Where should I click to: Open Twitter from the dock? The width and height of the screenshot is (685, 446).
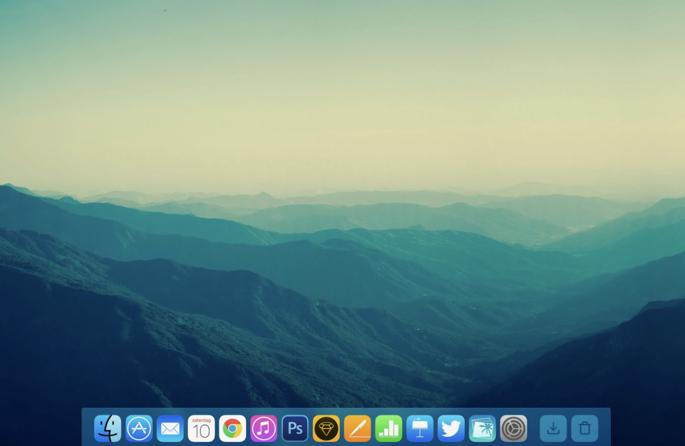pyautogui.click(x=452, y=428)
